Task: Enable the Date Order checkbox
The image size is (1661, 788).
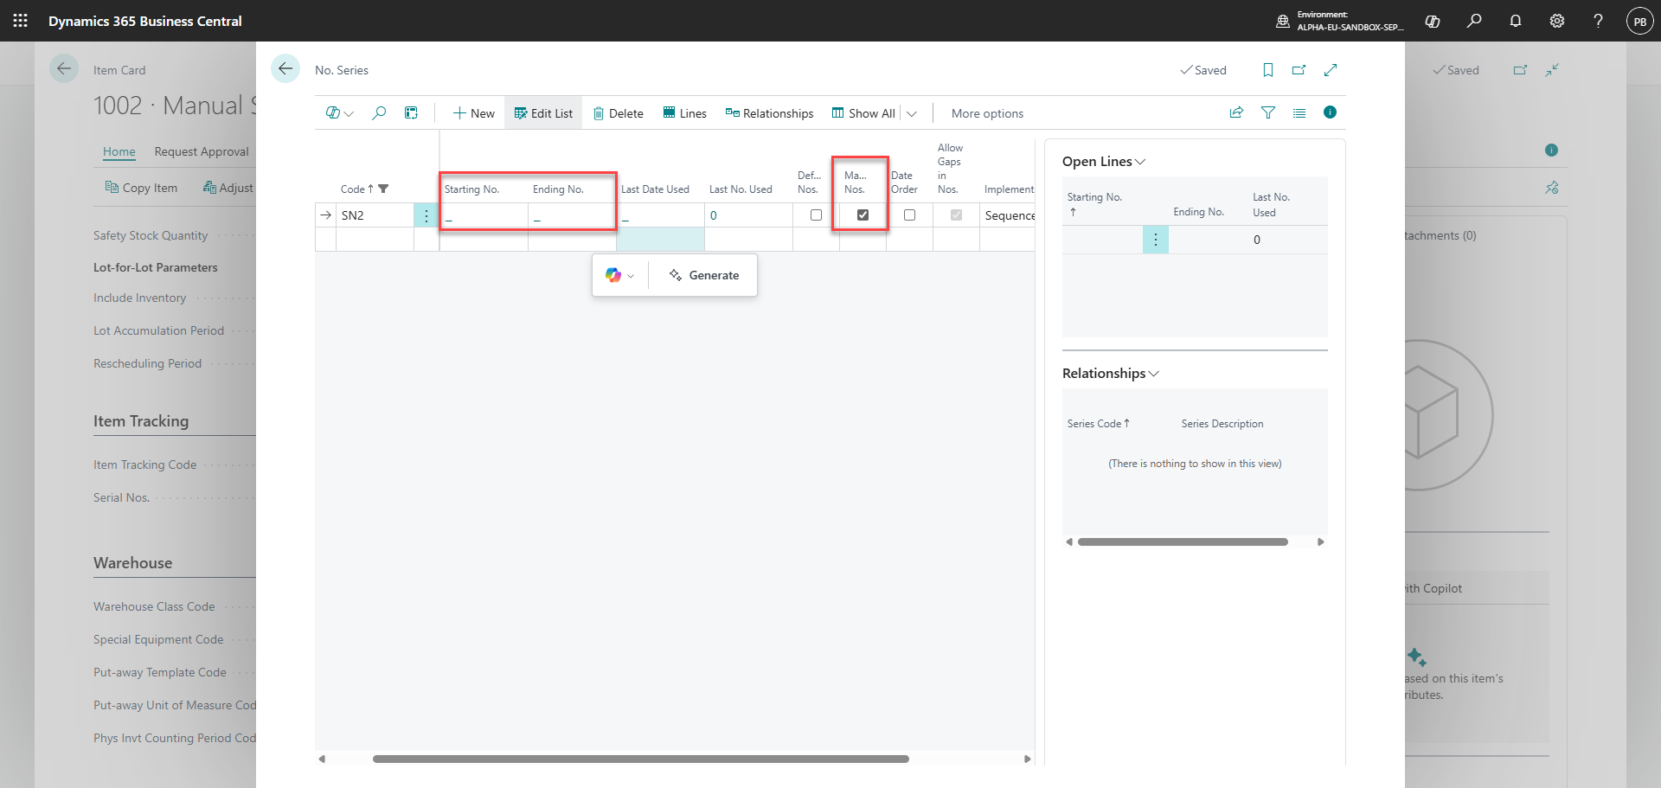Action: pos(909,215)
